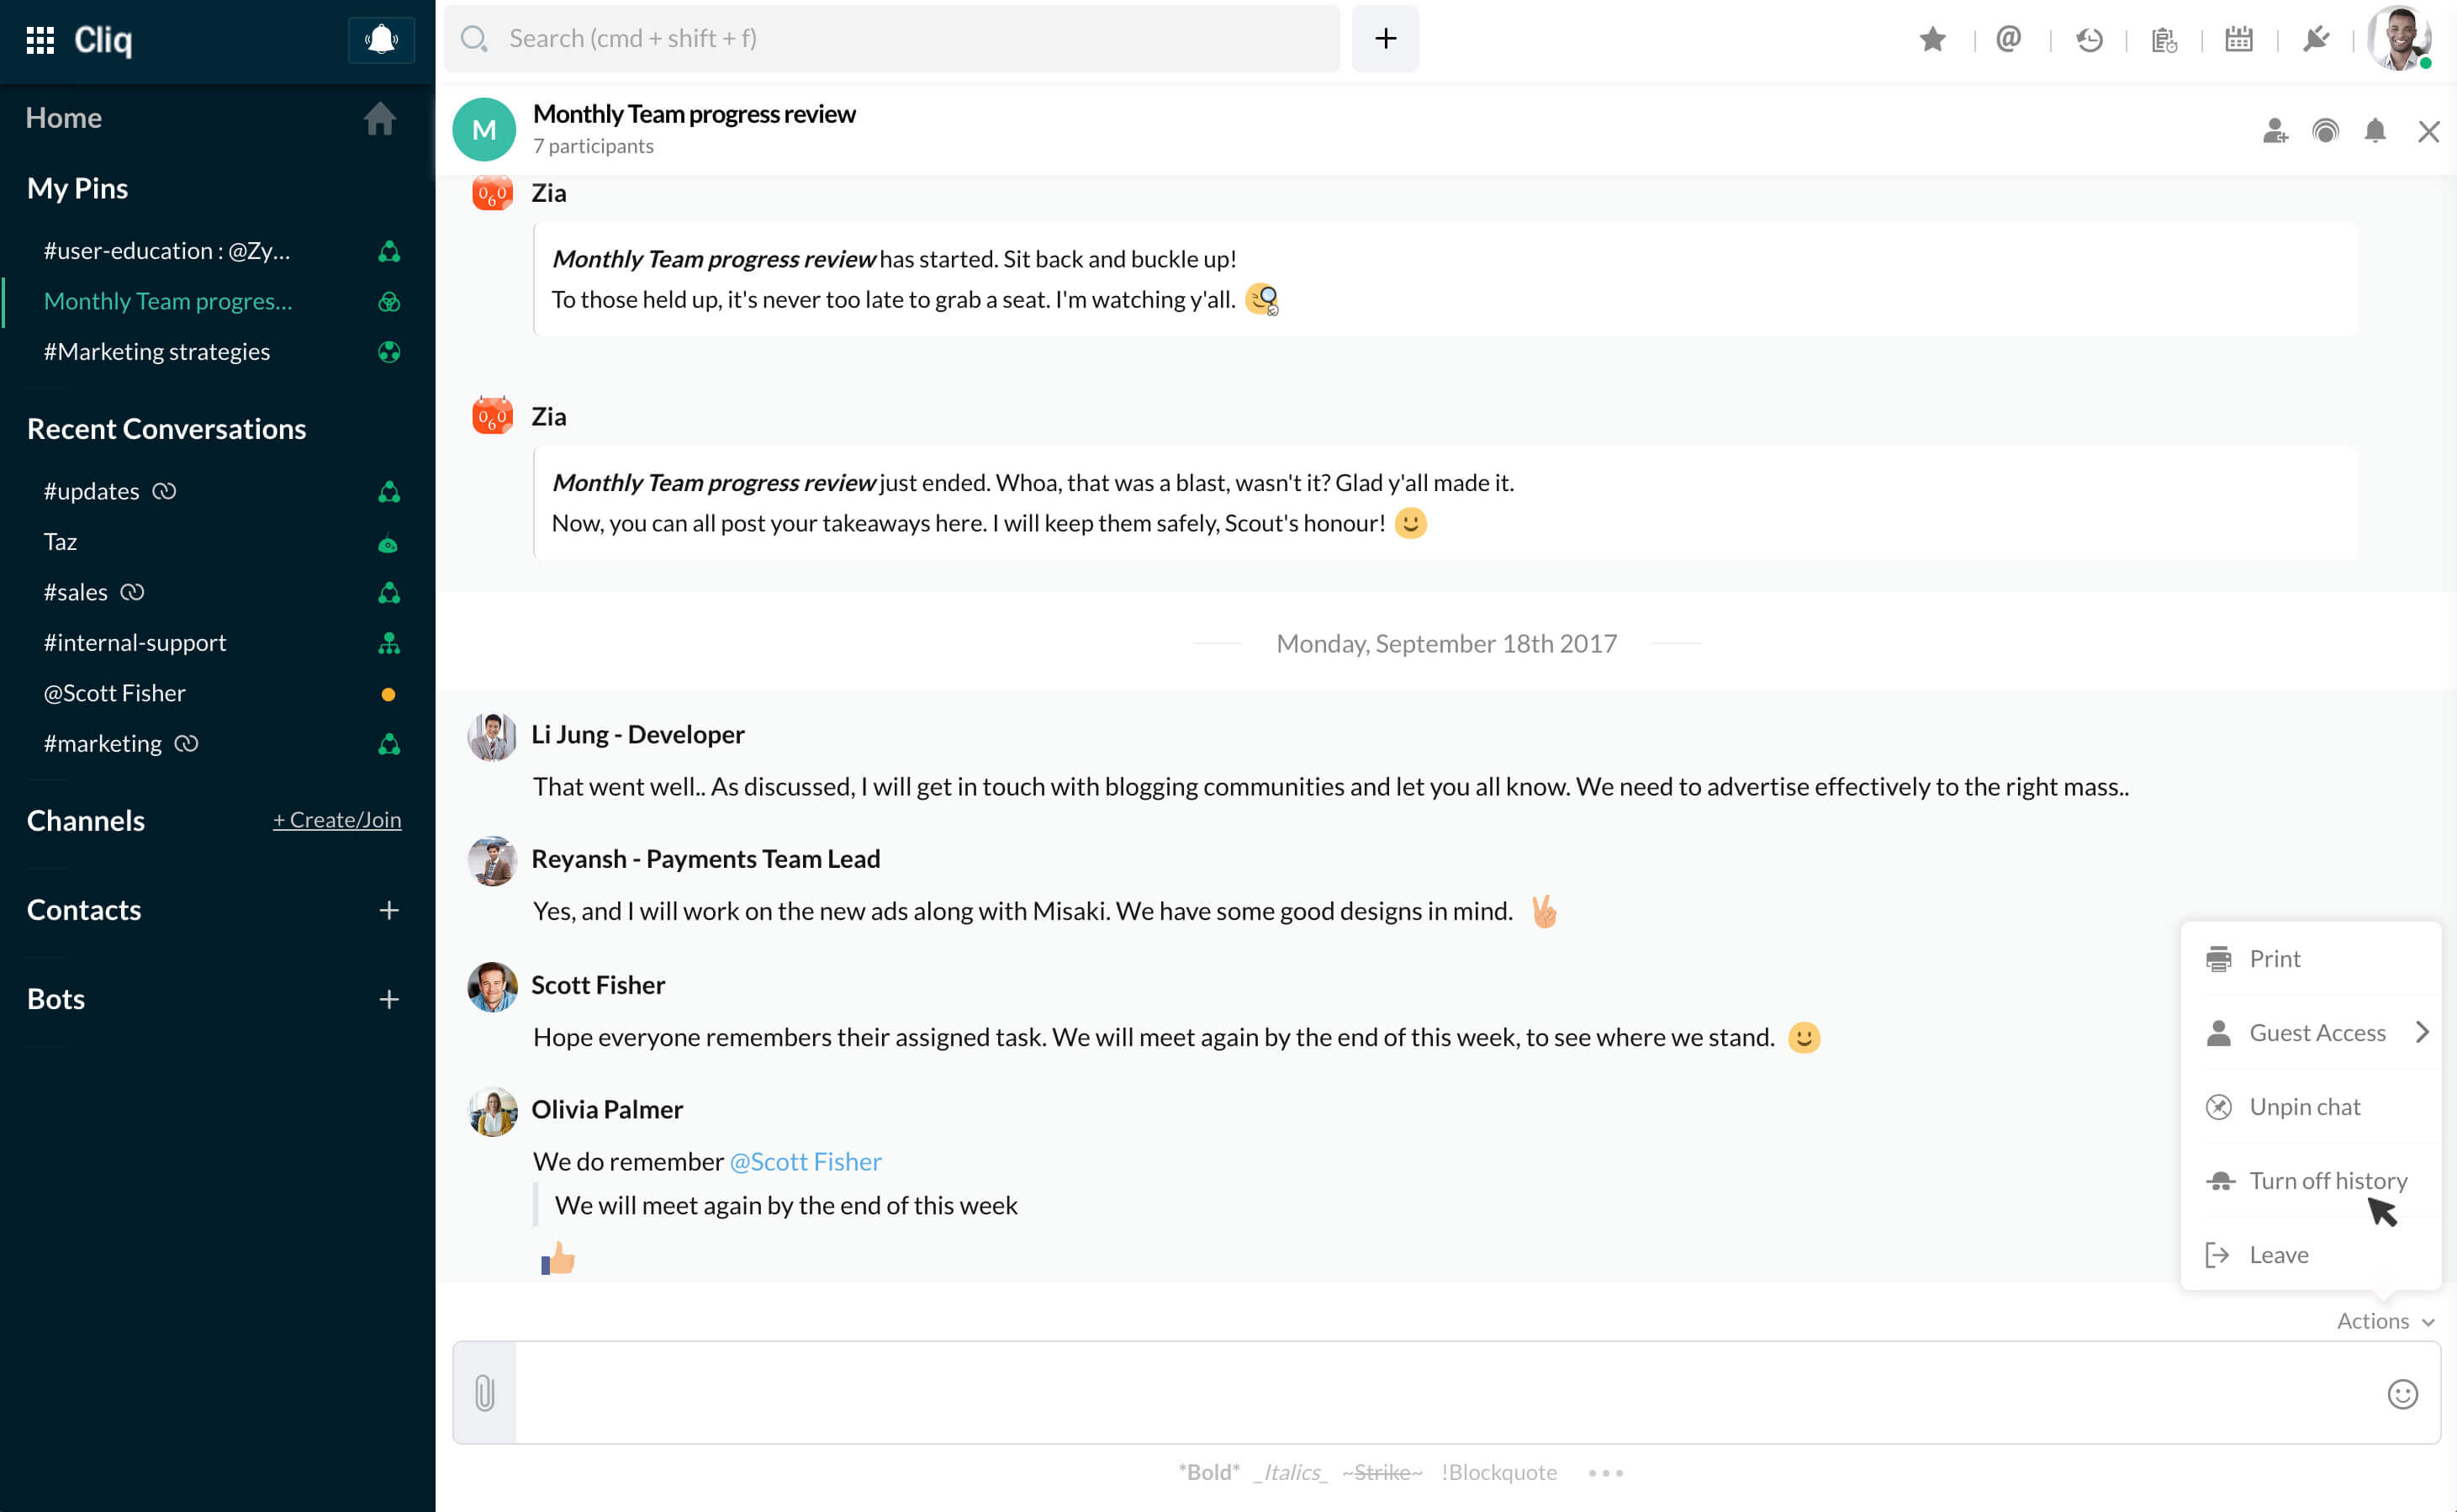The image size is (2457, 1512).
Task: Click the plus button next to search
Action: point(1386,38)
